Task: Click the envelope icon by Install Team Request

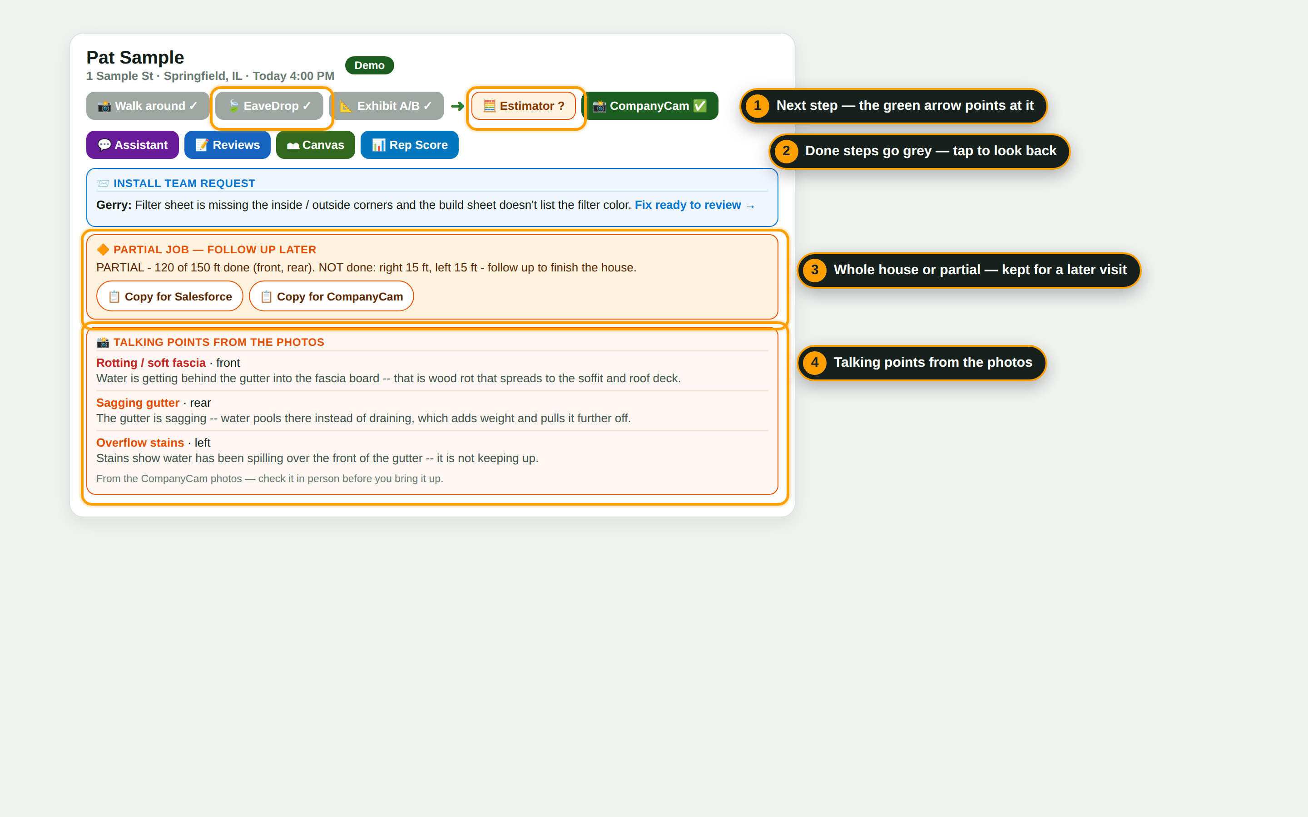Action: pos(103,184)
